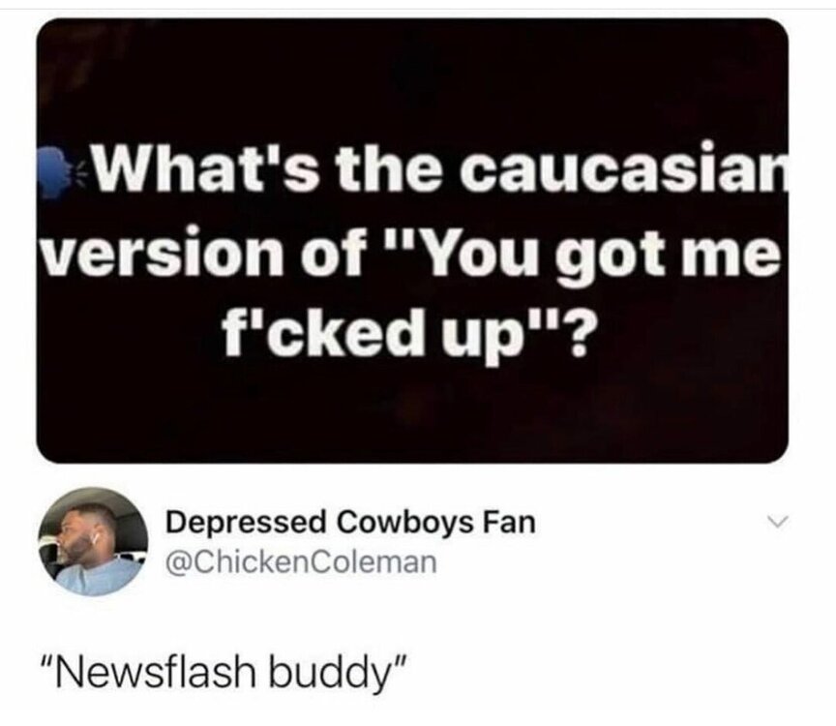836x726 pixels.
Task: Click the word "Fan" in the display name
Action: pos(509,522)
